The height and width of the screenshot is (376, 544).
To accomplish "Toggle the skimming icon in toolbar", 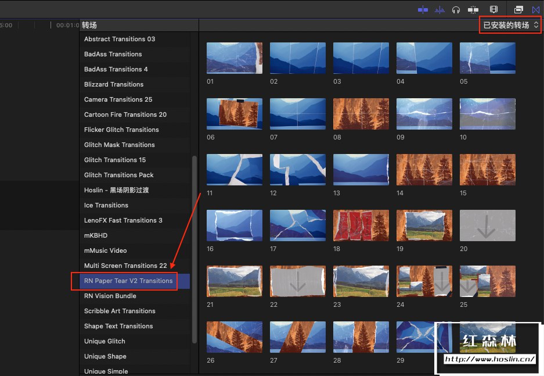I will [423, 9].
